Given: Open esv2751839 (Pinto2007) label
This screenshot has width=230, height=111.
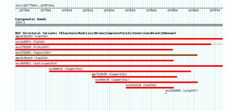Looking at the screenshot, I should [33, 47].
